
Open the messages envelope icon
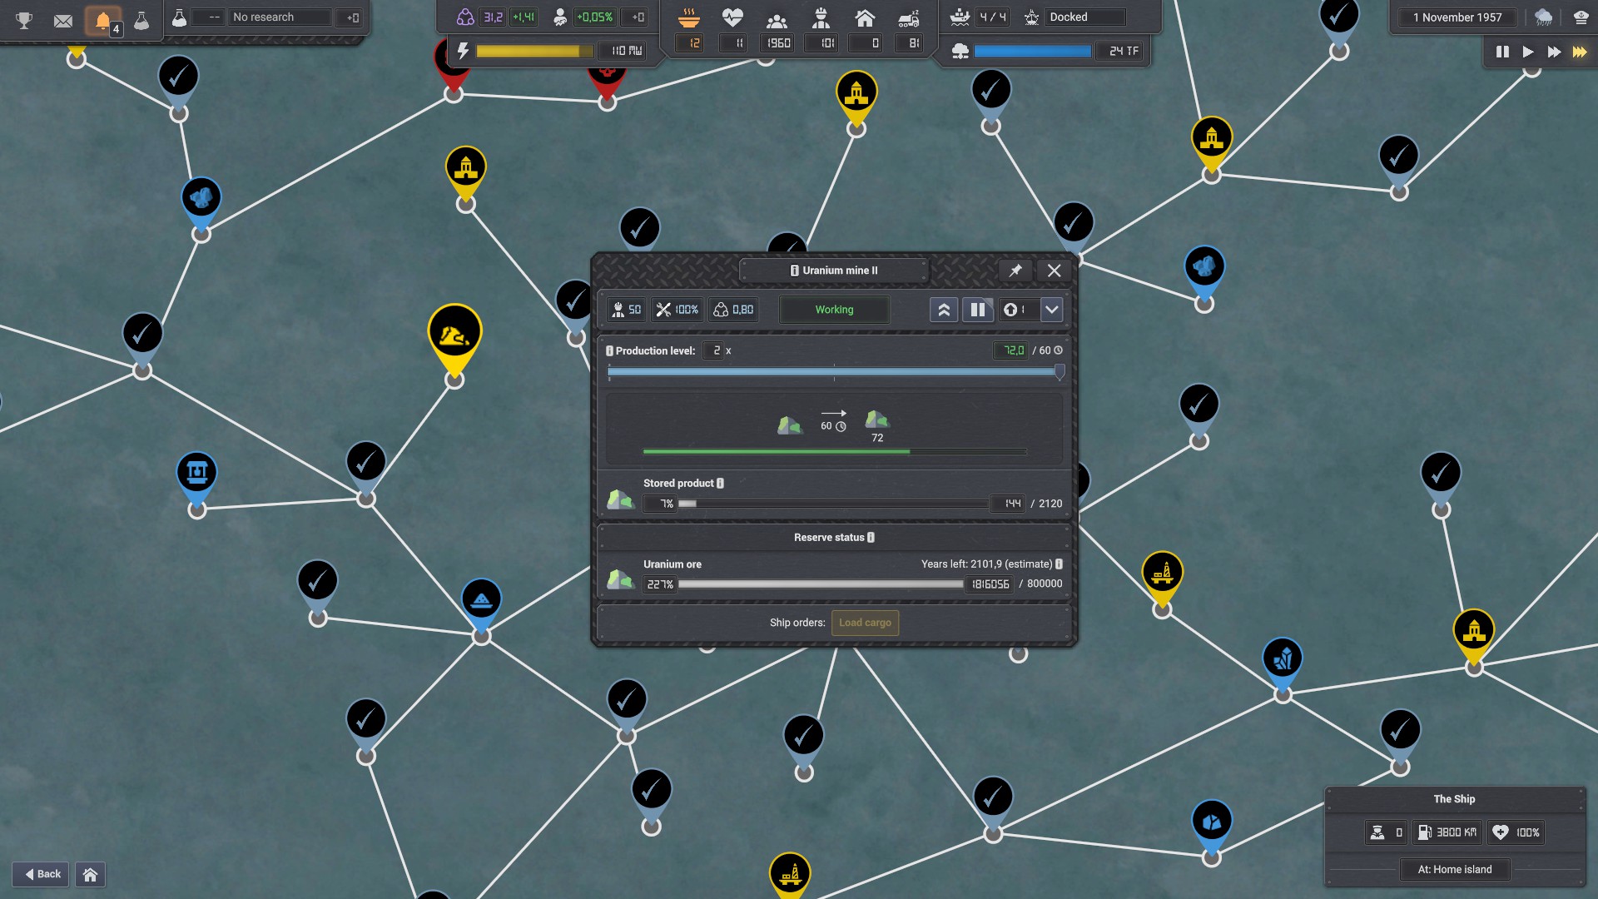63,20
